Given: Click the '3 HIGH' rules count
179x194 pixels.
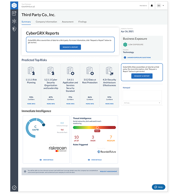Looking at the screenshot, I should [93, 138].
